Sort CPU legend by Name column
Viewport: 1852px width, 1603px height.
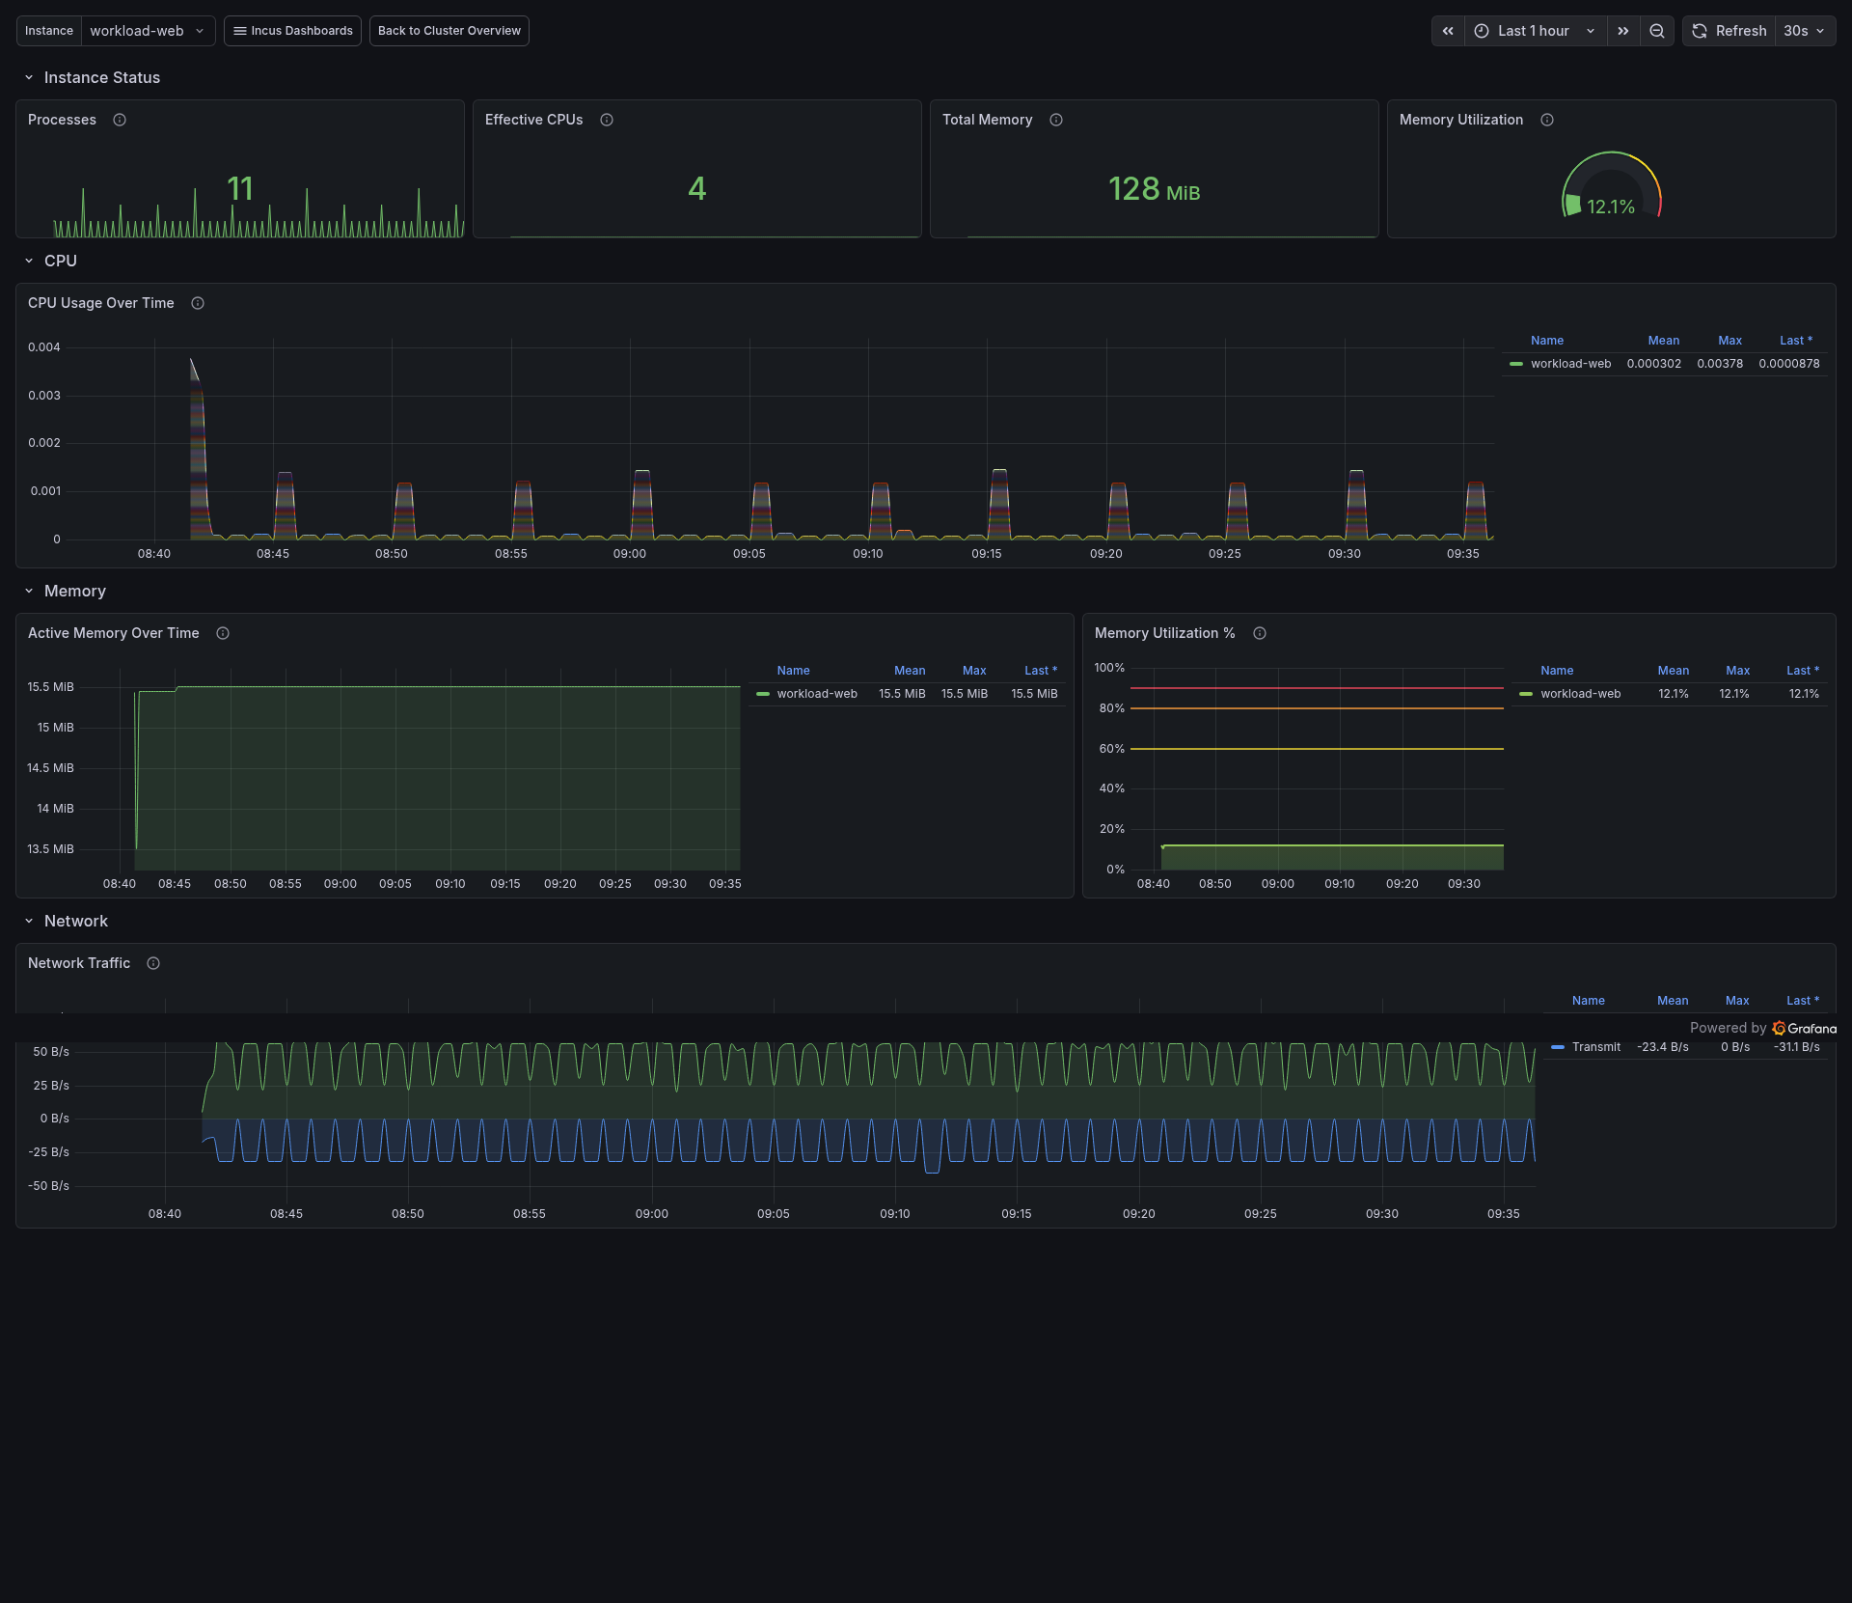1547,341
